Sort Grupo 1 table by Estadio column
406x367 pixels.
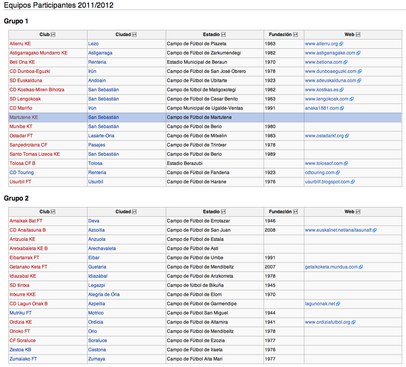[223, 35]
